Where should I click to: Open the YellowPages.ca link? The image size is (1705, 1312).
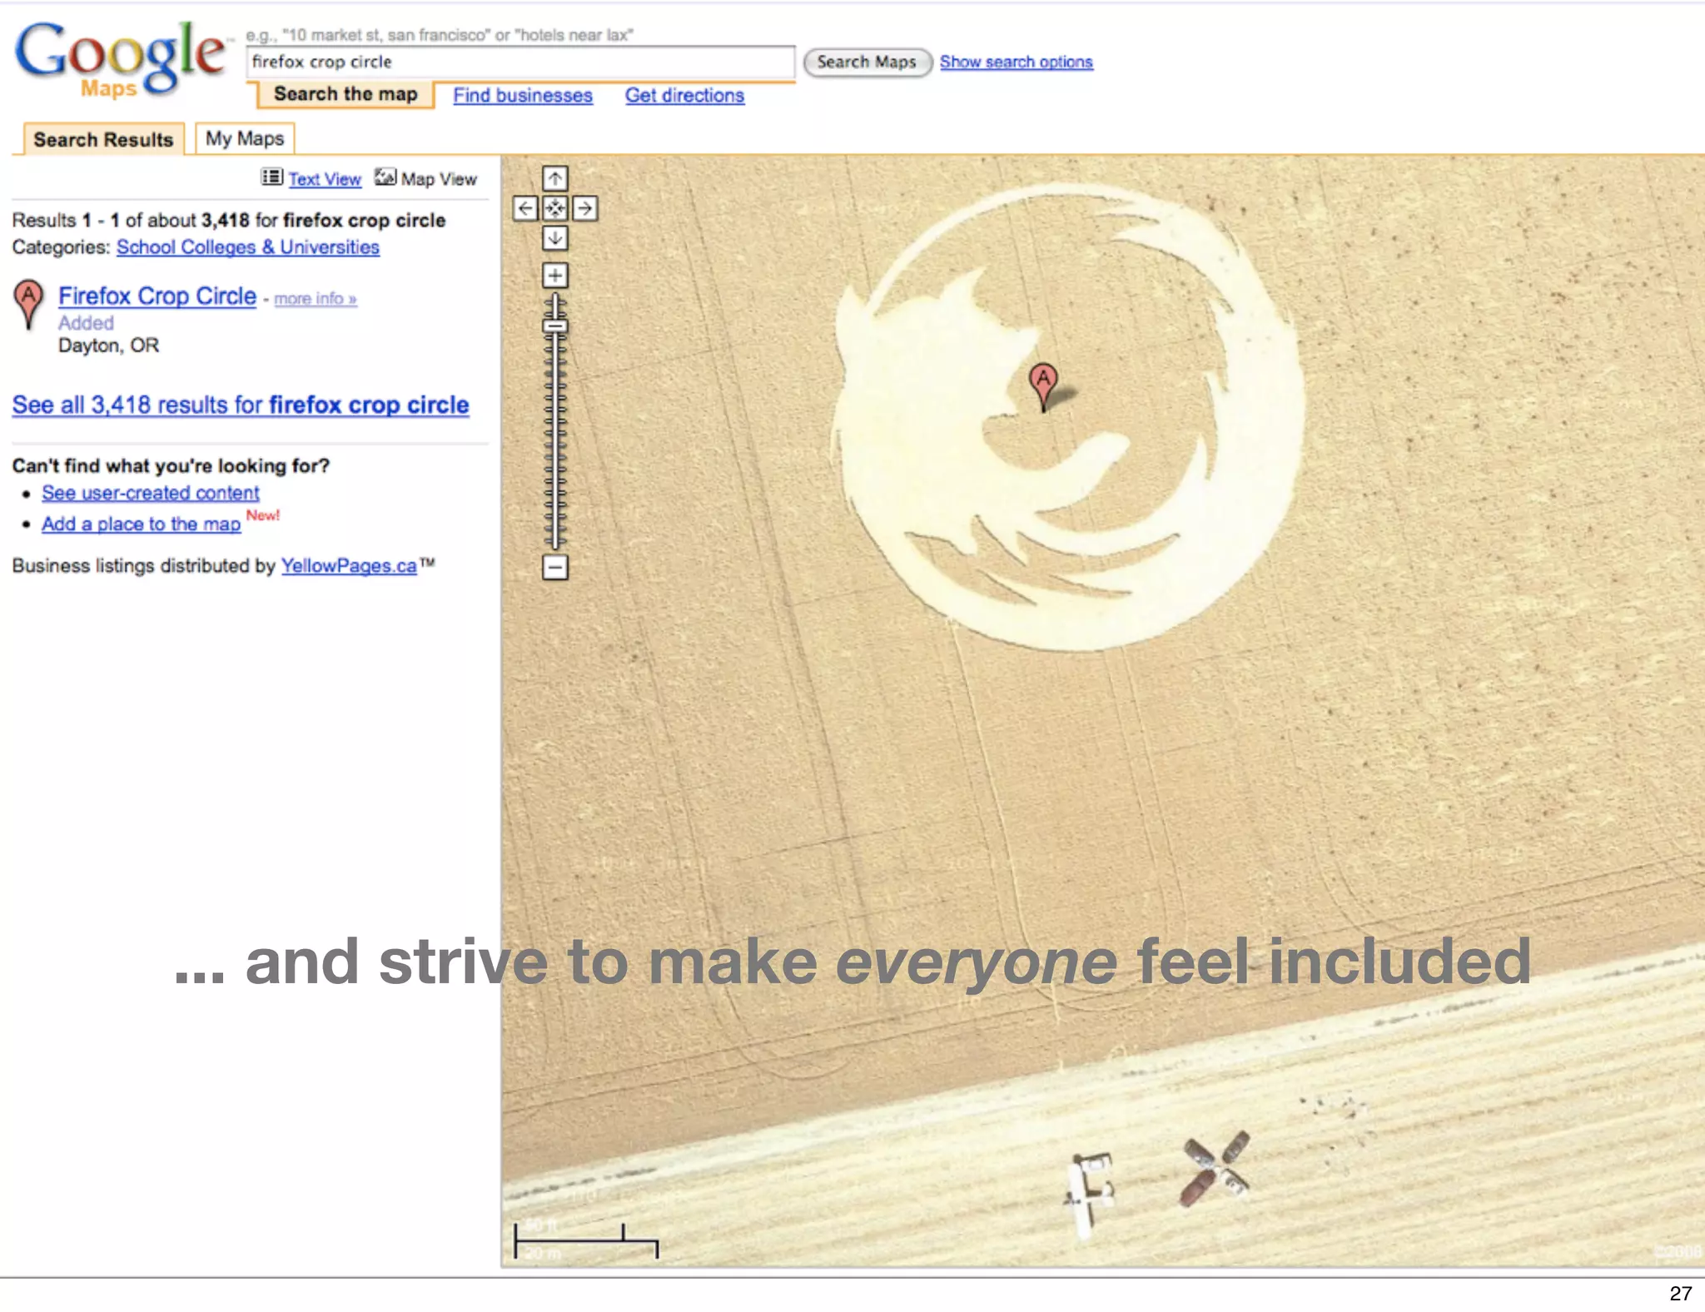tap(349, 566)
